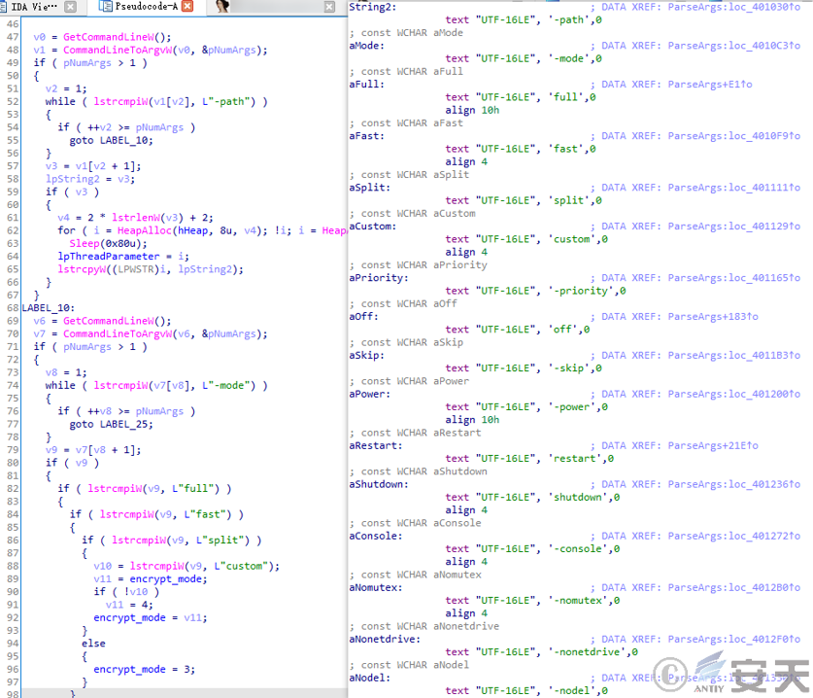813x698 pixels.
Task: Click goto LABEL_25 statement
Action: (x=112, y=424)
